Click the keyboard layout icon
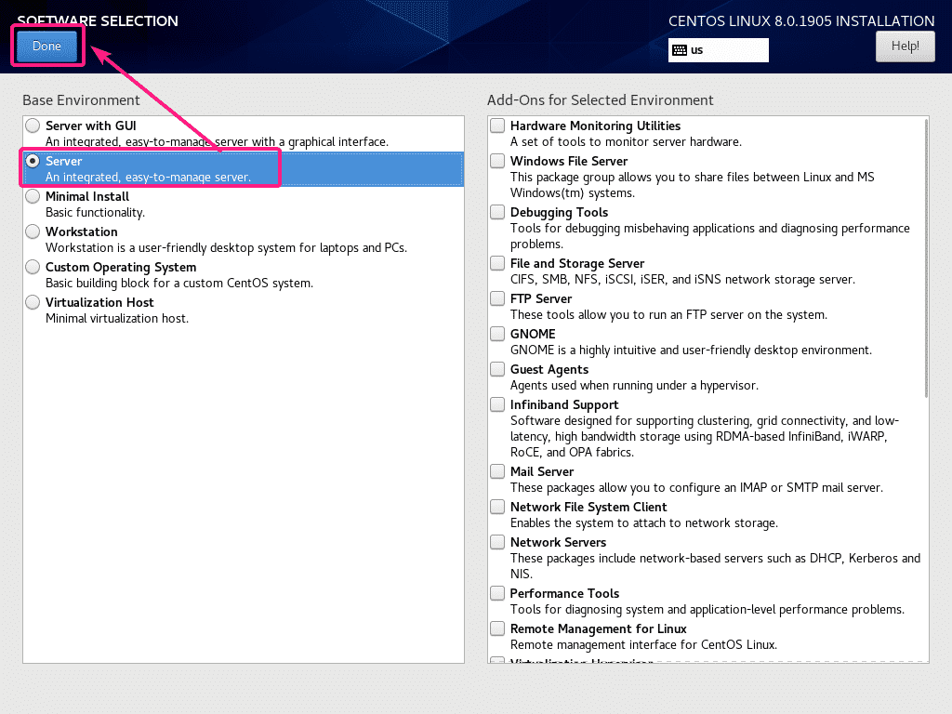 (x=679, y=50)
